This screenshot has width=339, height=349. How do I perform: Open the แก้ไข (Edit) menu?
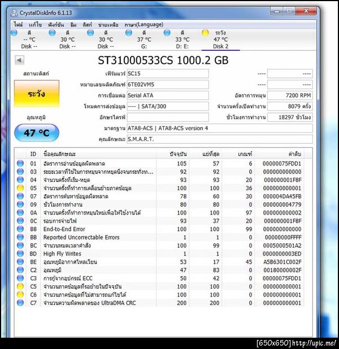35,24
